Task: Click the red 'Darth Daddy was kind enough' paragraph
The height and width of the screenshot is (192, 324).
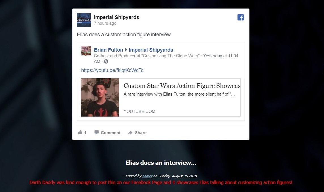Action: point(161,182)
